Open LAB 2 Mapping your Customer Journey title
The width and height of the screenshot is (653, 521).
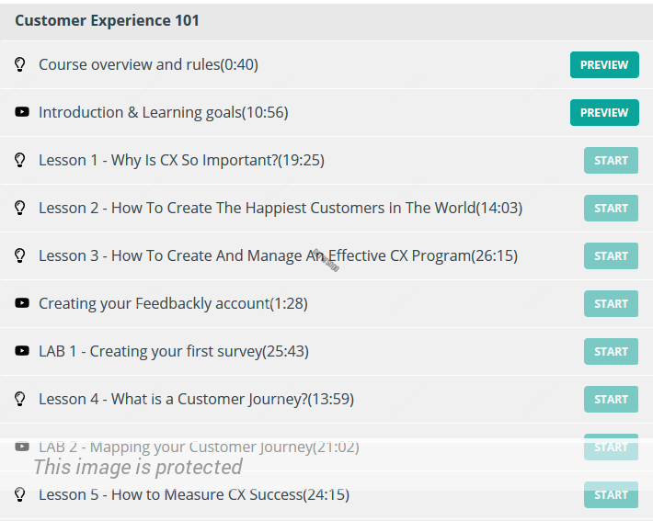(198, 447)
